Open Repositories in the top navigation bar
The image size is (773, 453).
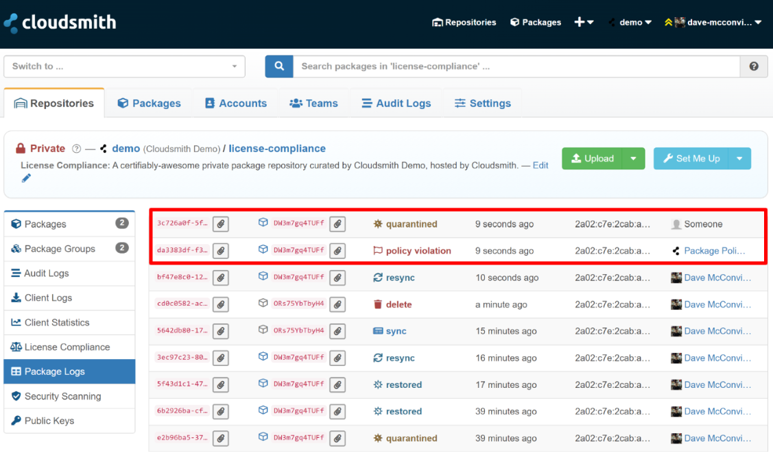pos(464,22)
